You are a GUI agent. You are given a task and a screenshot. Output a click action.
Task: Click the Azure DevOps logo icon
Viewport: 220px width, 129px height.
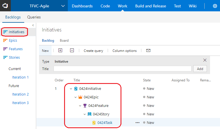(x=5, y=6)
